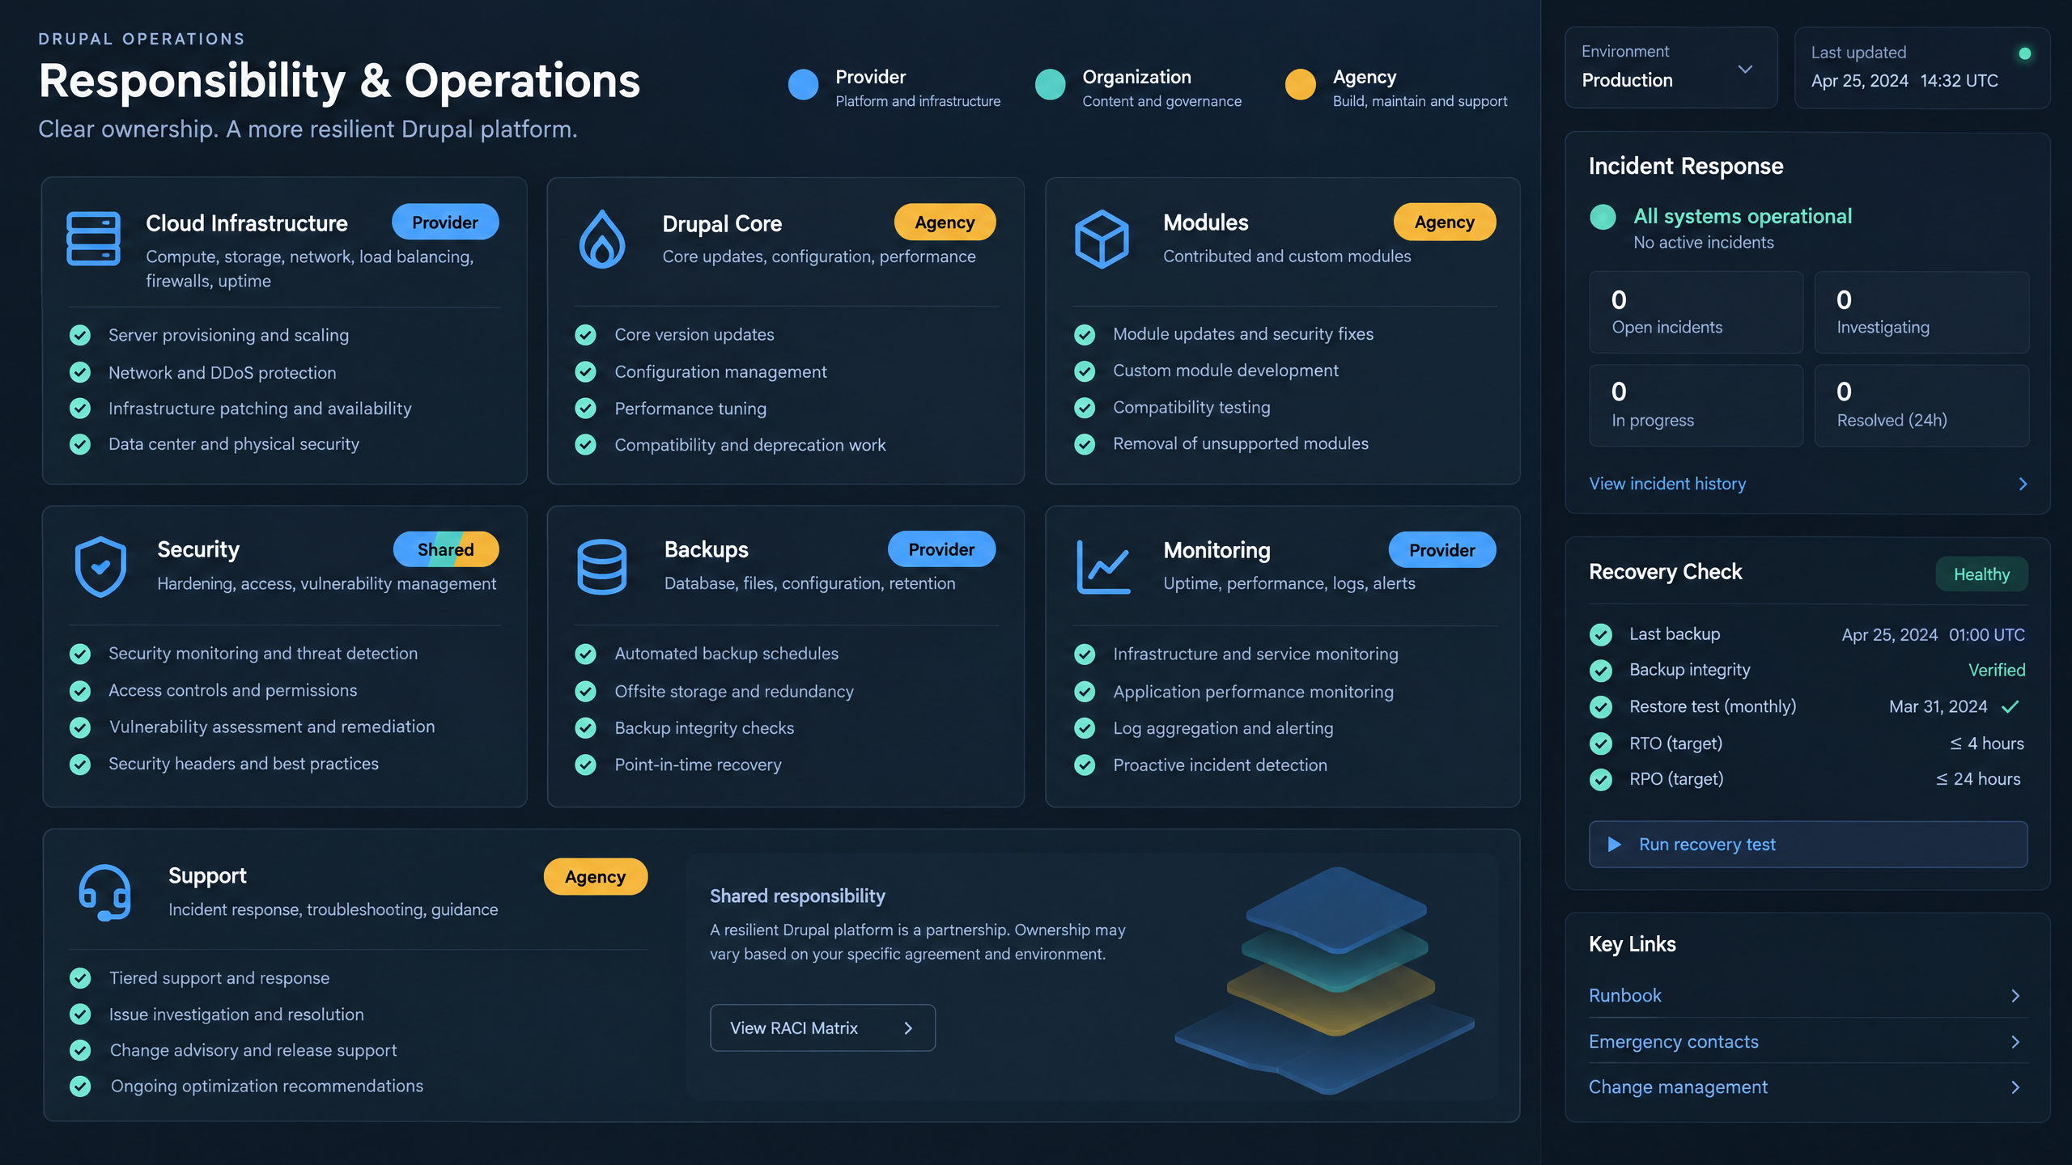The height and width of the screenshot is (1165, 2072).
Task: Click the chevron next to Change management
Action: [x=2015, y=1087]
